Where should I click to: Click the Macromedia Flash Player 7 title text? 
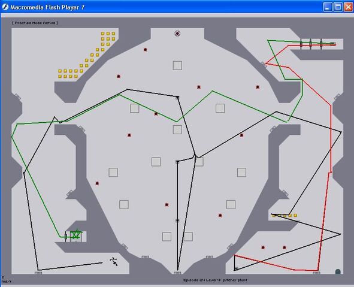click(x=47, y=7)
